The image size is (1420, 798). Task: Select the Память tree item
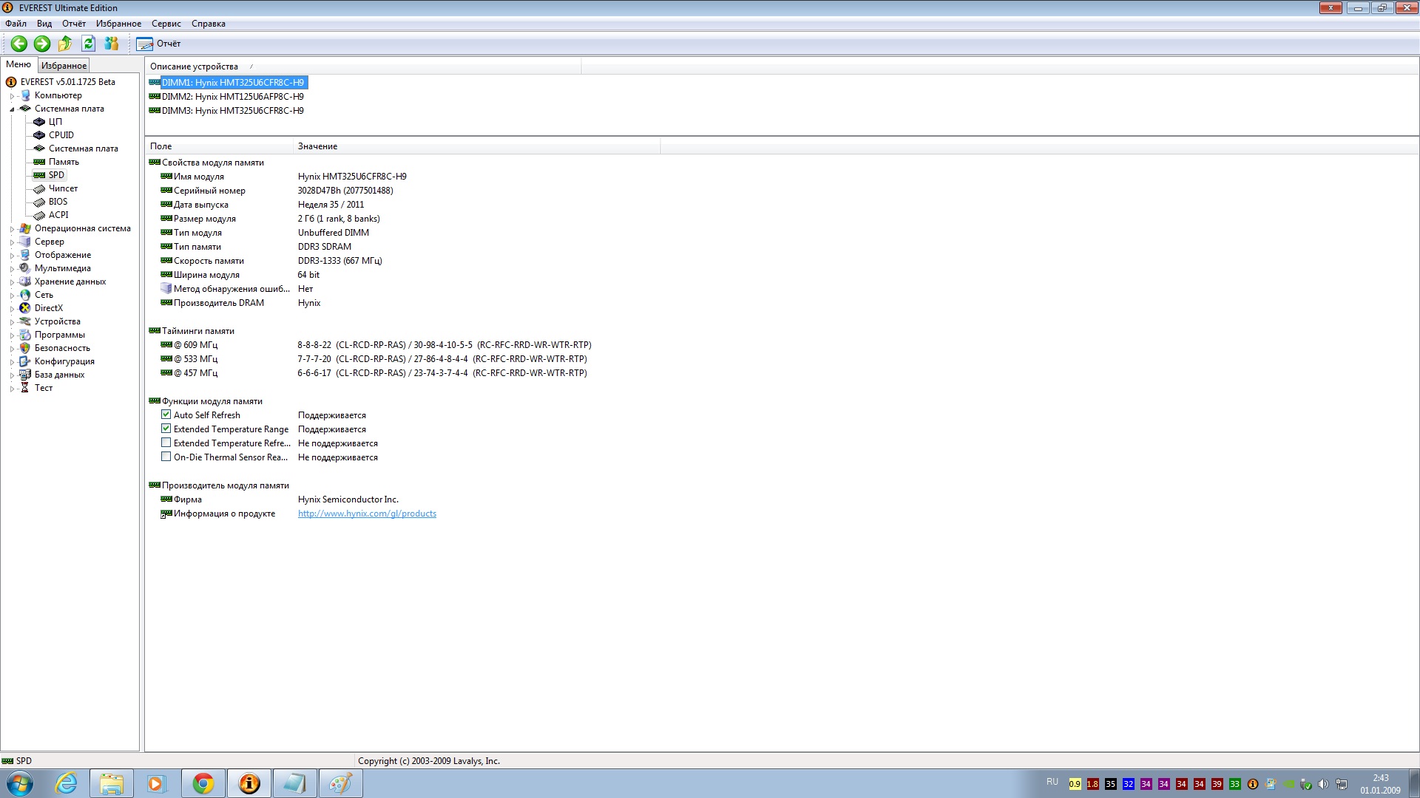64,162
